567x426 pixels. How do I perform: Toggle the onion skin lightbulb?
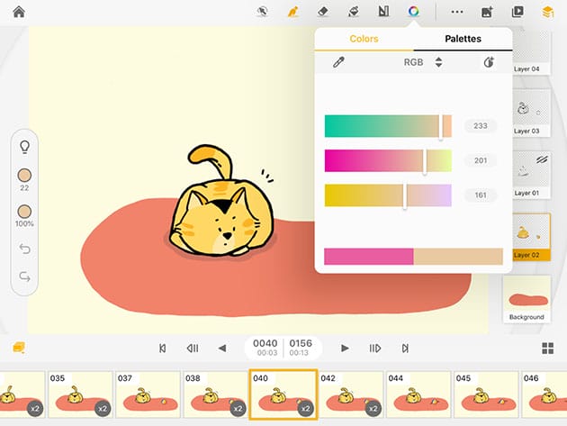(24, 146)
